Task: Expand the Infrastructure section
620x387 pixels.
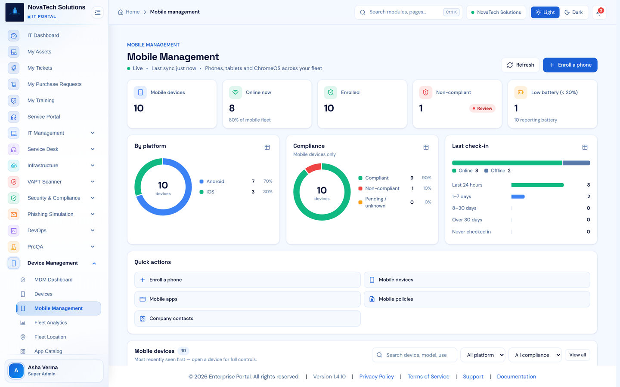Action: [x=93, y=166]
